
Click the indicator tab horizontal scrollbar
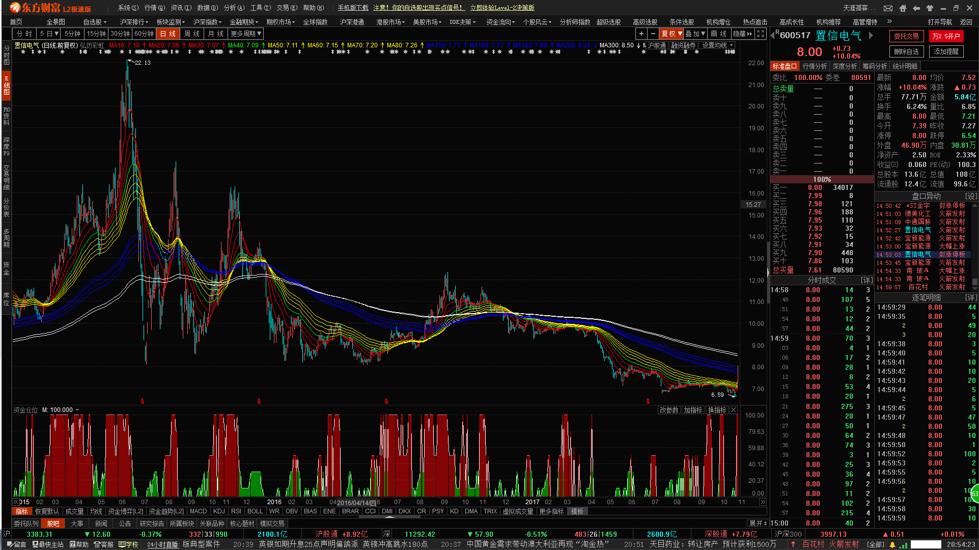(389, 517)
